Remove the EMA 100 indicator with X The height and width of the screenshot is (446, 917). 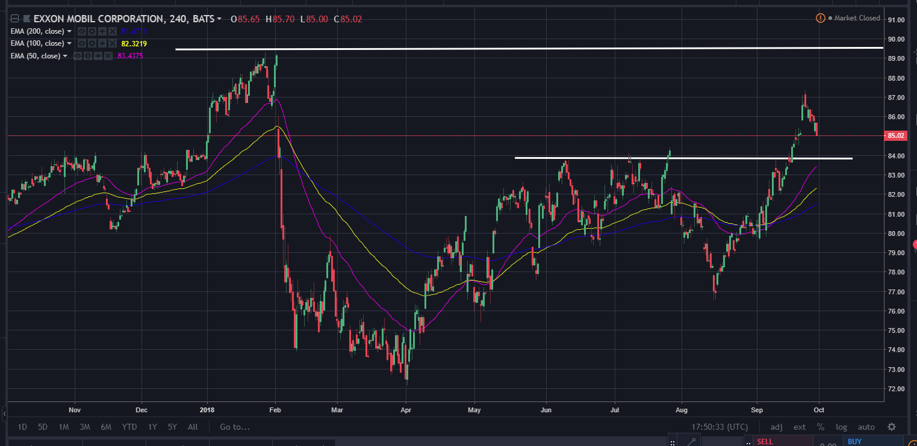112,43
